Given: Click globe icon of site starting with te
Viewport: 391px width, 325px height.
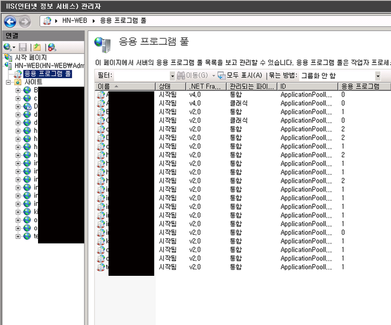Looking at the screenshot, I should pyautogui.click(x=27, y=236).
